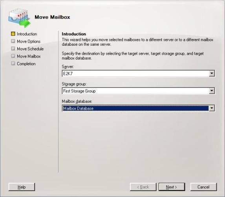Click the Cancel button
225x197 pixels.
pyautogui.click(x=203, y=187)
